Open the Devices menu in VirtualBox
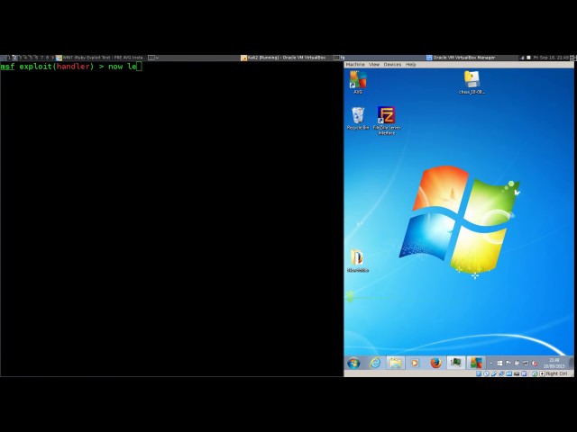 pos(392,64)
